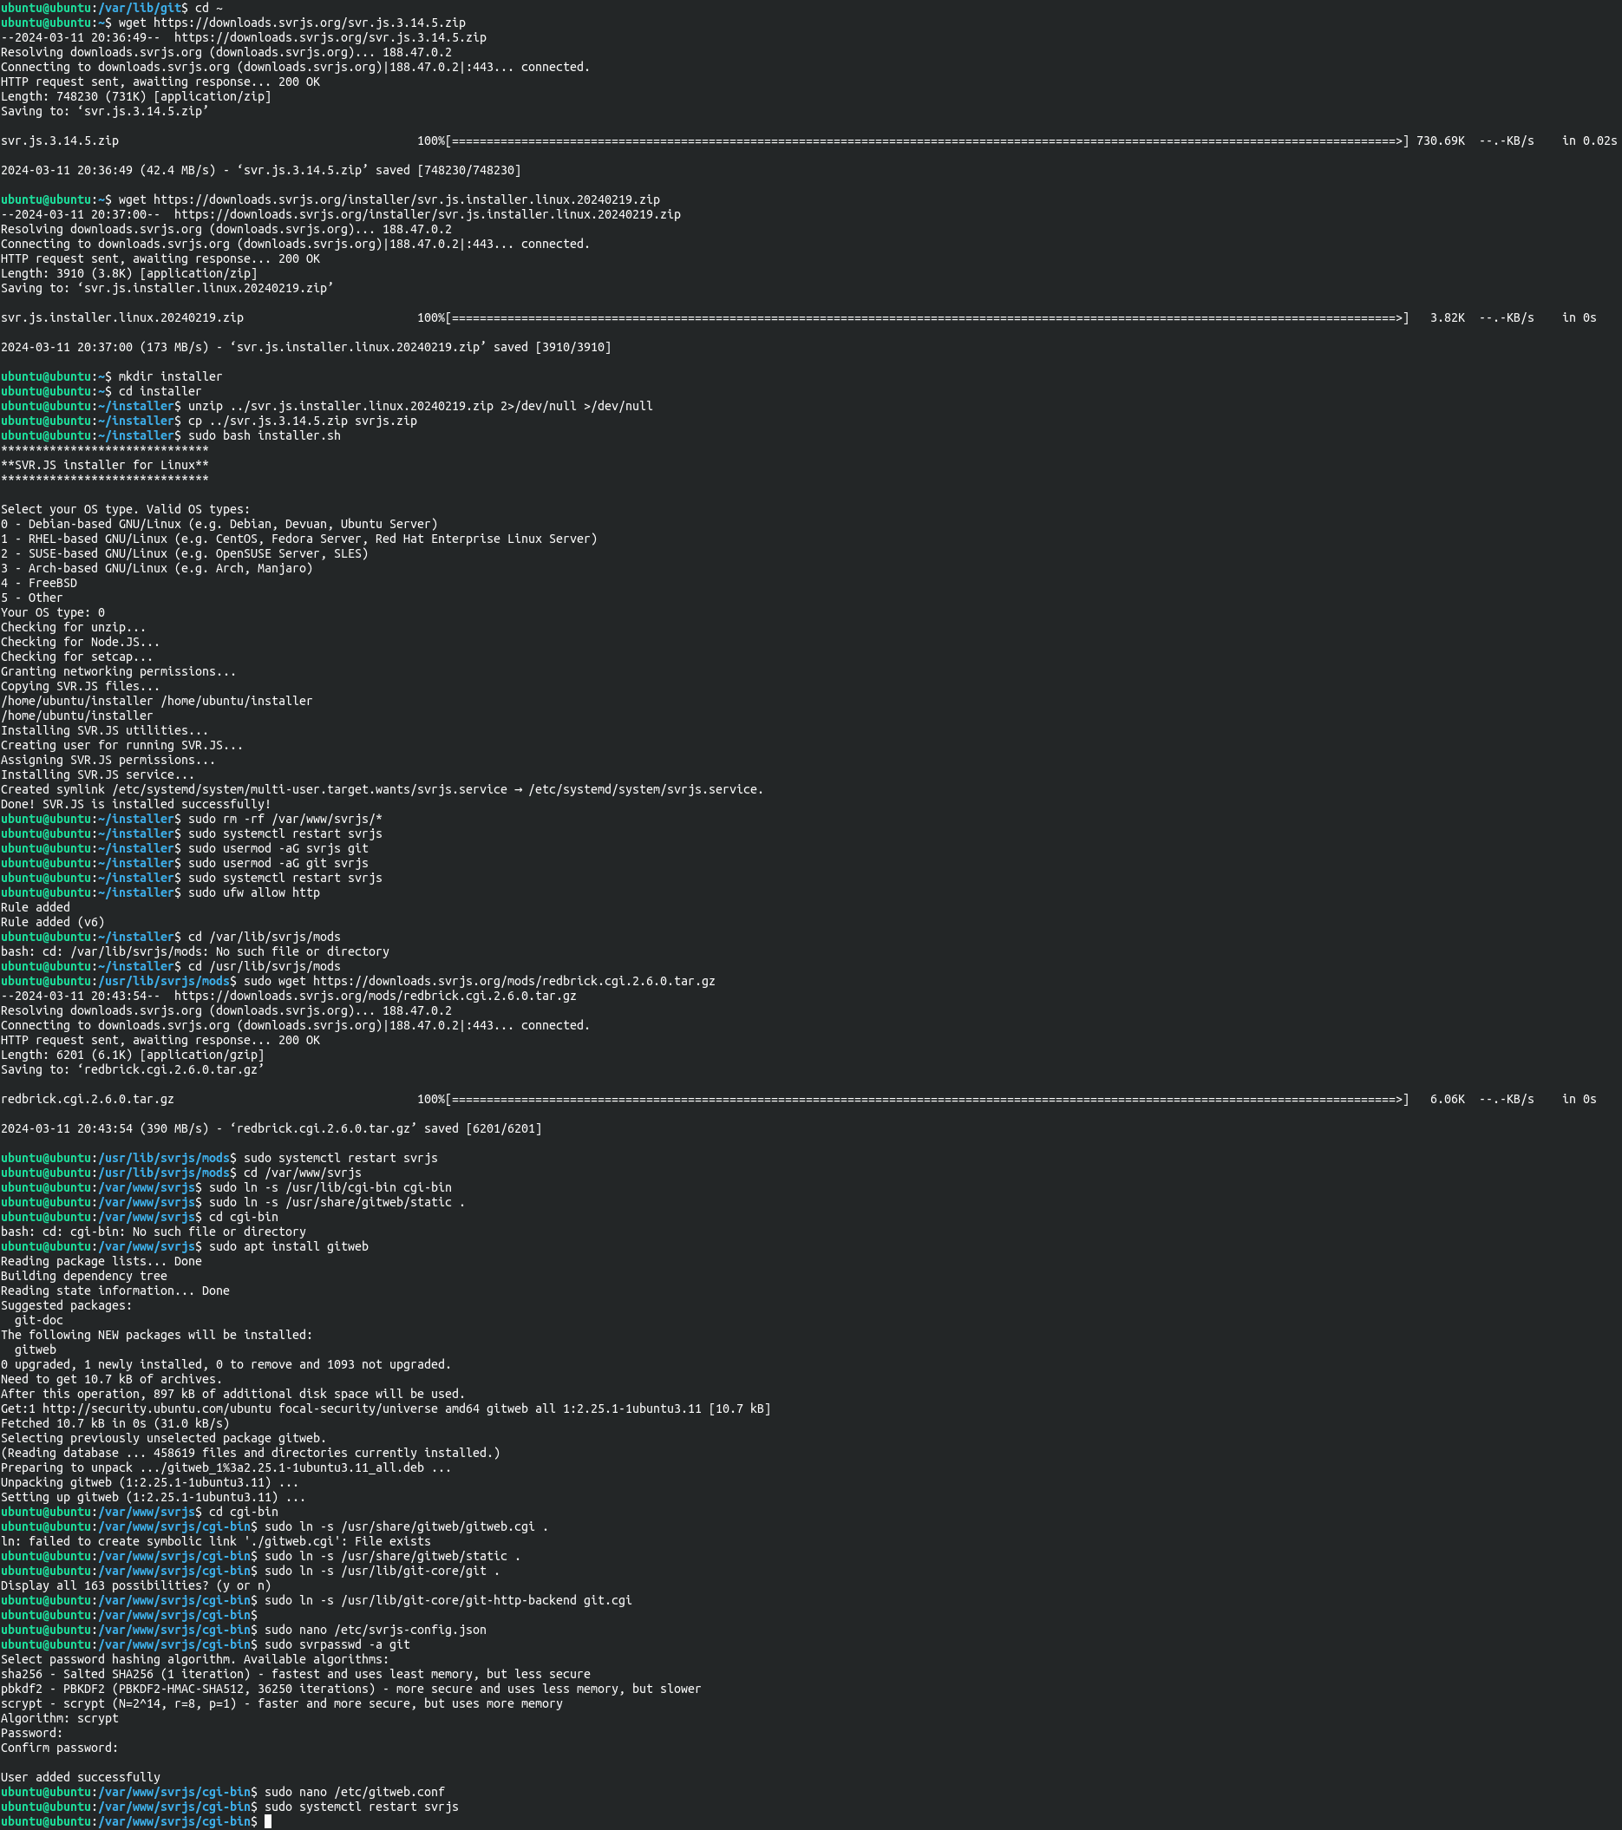Click the 'Length: 3910 (3.8K) [application/zip]' line
The image size is (1622, 1830).
point(129,273)
